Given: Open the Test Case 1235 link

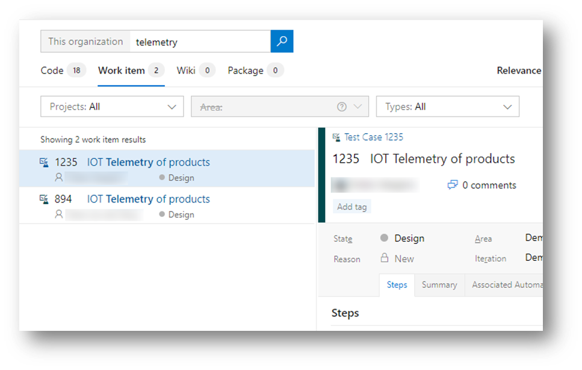Looking at the screenshot, I should [x=374, y=137].
